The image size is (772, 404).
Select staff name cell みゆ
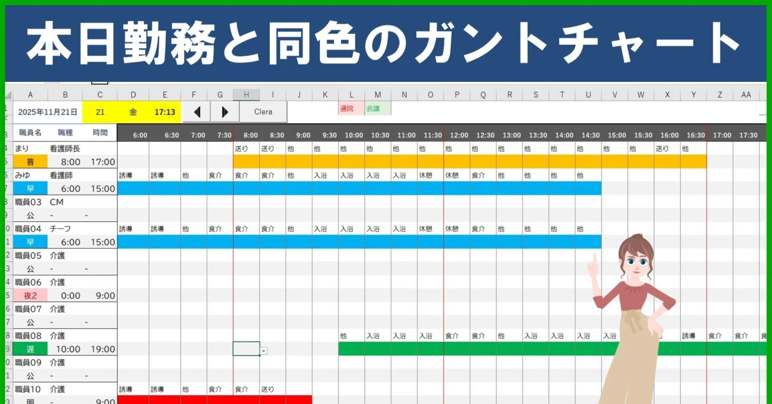click(x=30, y=175)
